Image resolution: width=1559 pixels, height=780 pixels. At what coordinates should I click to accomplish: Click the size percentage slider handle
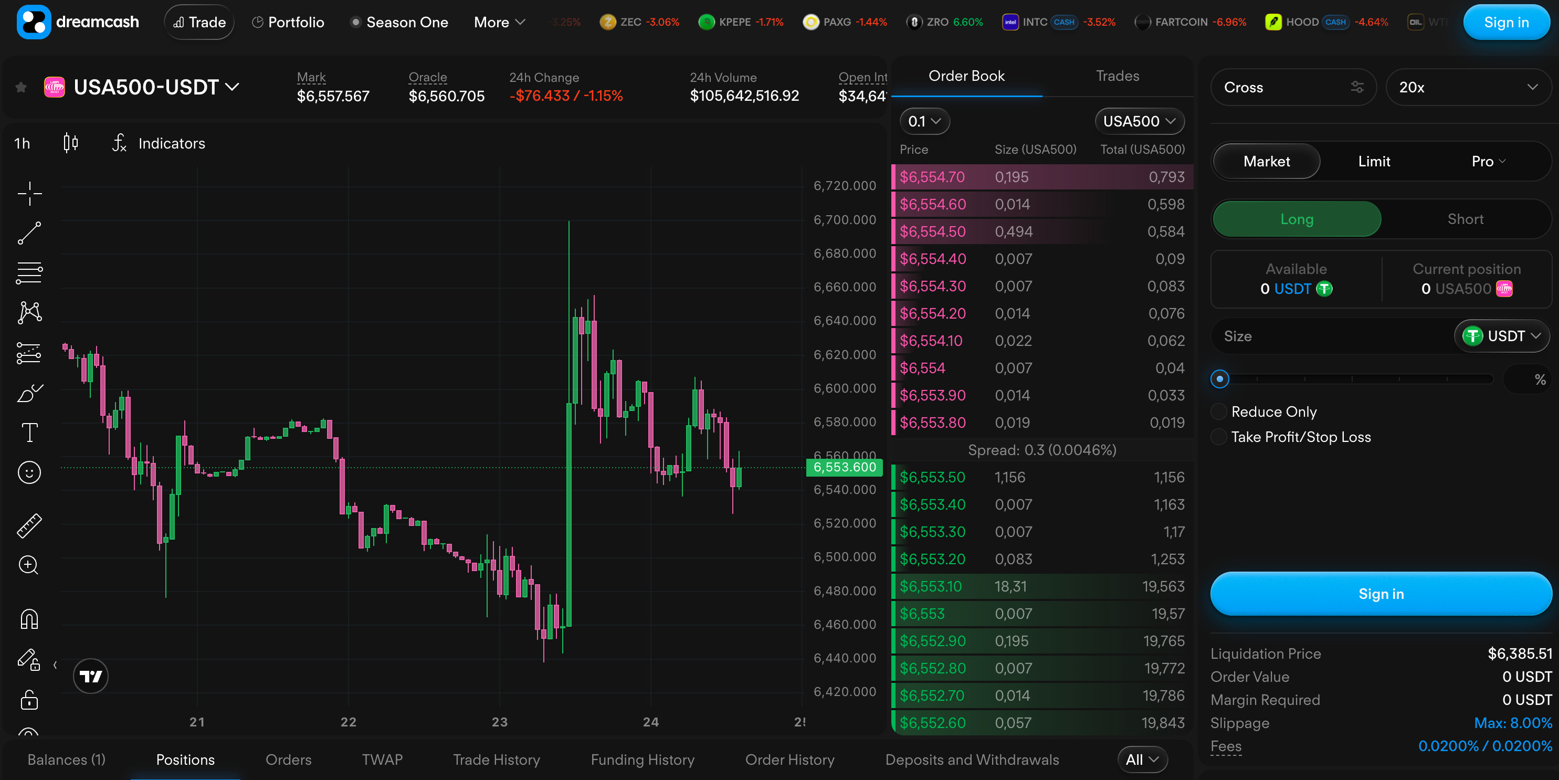(x=1219, y=380)
